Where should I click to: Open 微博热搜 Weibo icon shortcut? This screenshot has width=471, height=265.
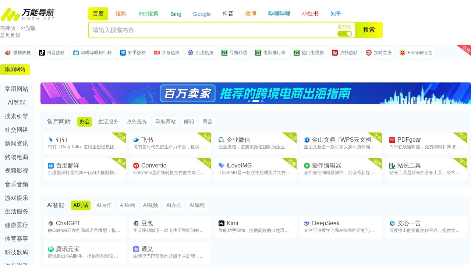8,53
